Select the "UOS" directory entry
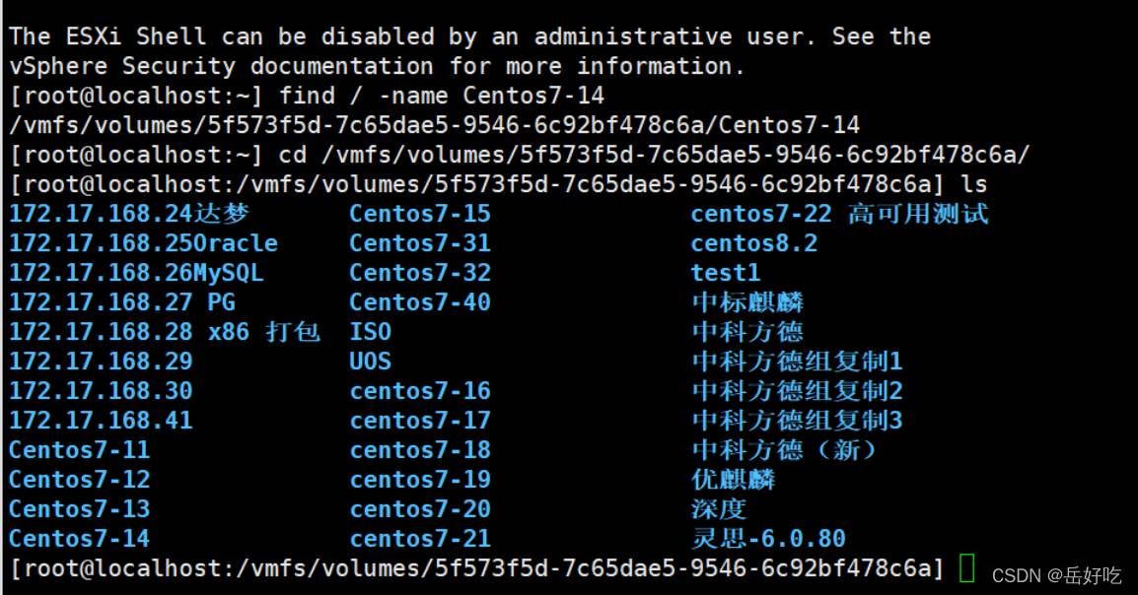This screenshot has height=595, width=1138. click(x=370, y=362)
